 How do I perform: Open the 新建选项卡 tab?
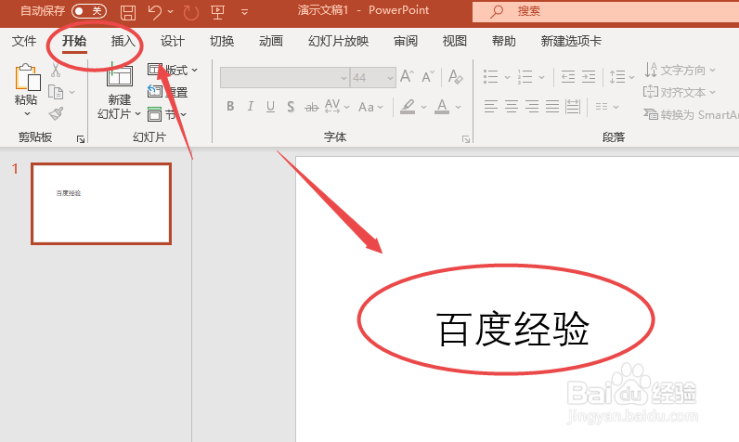click(571, 42)
